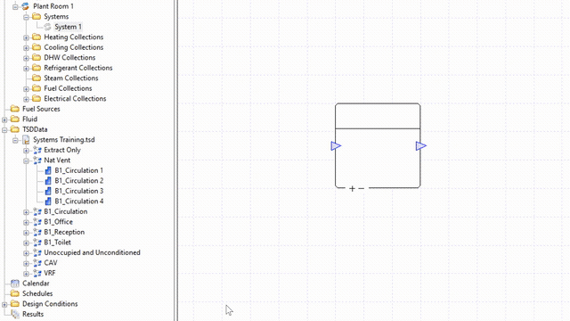
Task: Expand the CAV group
Action: coord(26,263)
